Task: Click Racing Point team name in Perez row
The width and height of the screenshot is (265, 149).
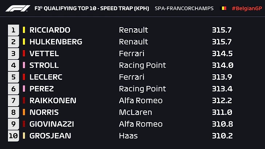Action: tap(142, 89)
